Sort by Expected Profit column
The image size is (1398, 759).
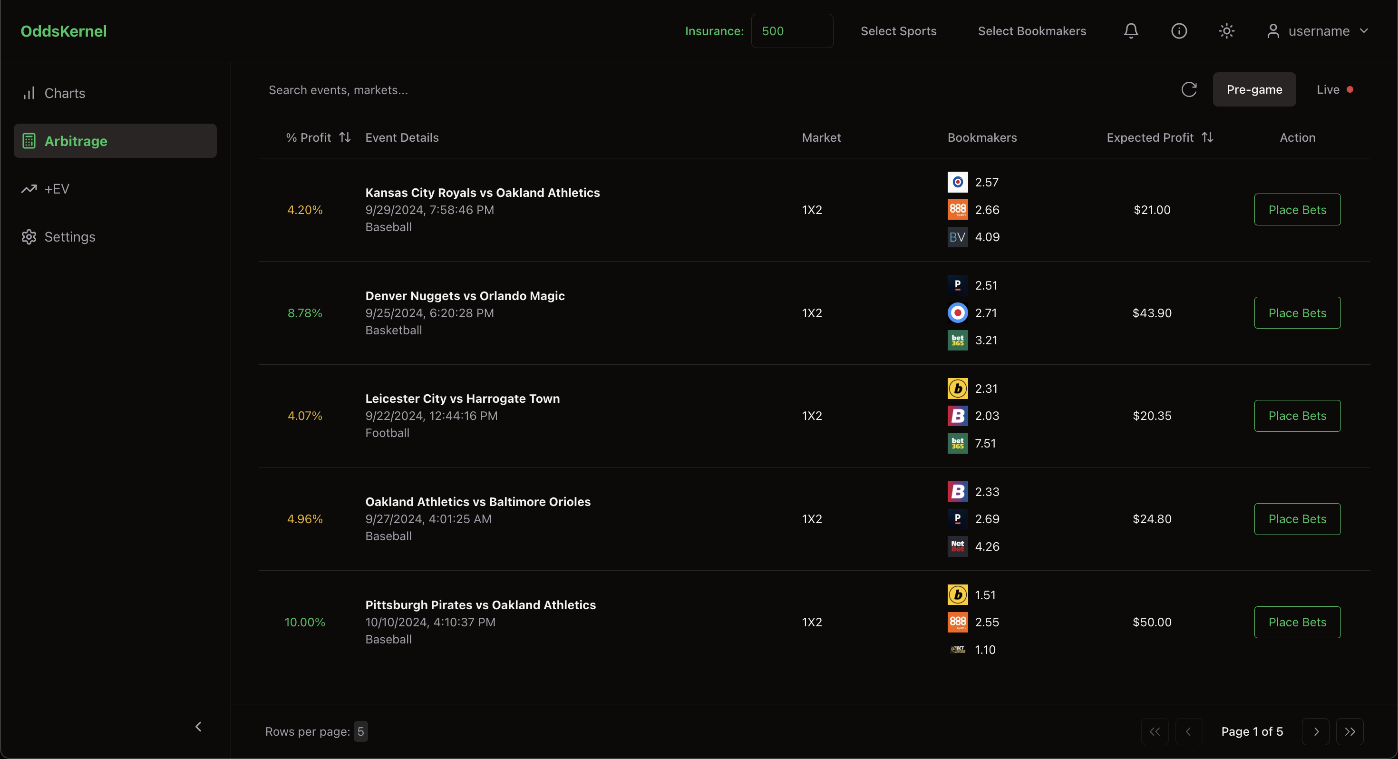coord(1160,138)
